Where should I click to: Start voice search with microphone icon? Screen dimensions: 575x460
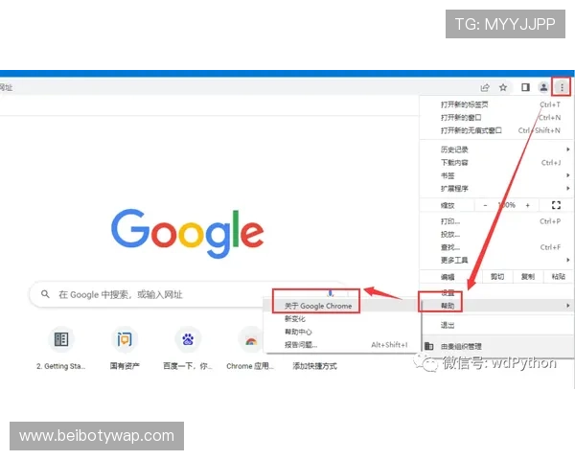pyautogui.click(x=331, y=293)
